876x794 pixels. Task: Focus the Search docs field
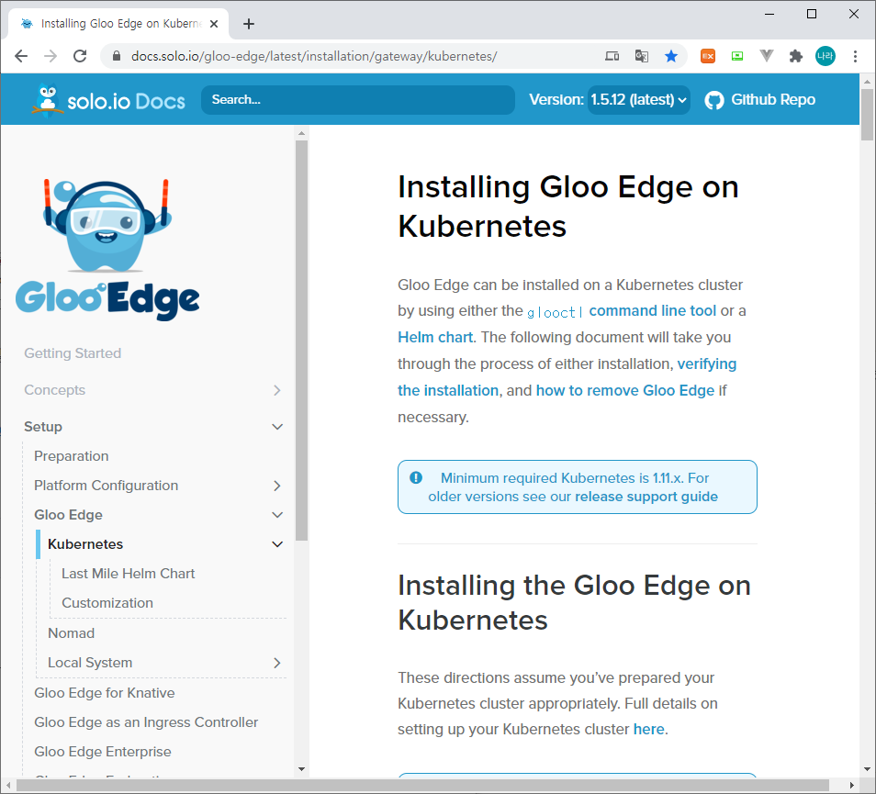click(357, 99)
